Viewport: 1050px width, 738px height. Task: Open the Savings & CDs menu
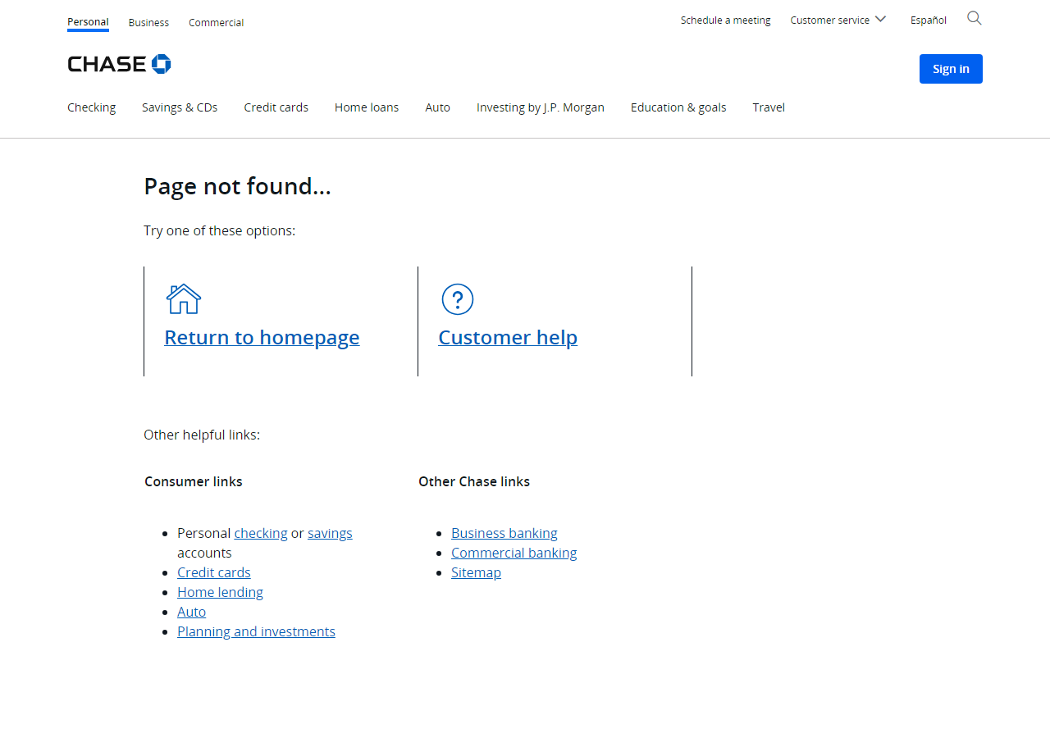[x=180, y=107]
